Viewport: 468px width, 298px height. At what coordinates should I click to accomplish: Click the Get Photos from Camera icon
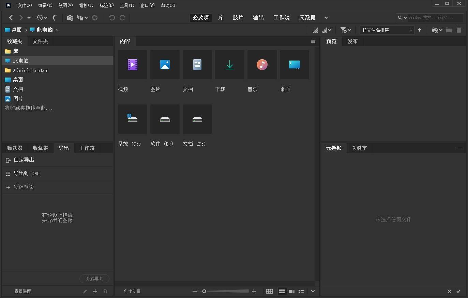tap(70, 18)
